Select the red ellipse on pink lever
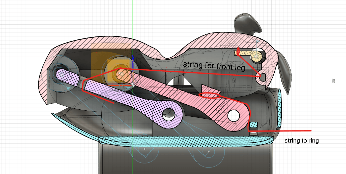Viewport: 346px width, 174px height. point(210,95)
